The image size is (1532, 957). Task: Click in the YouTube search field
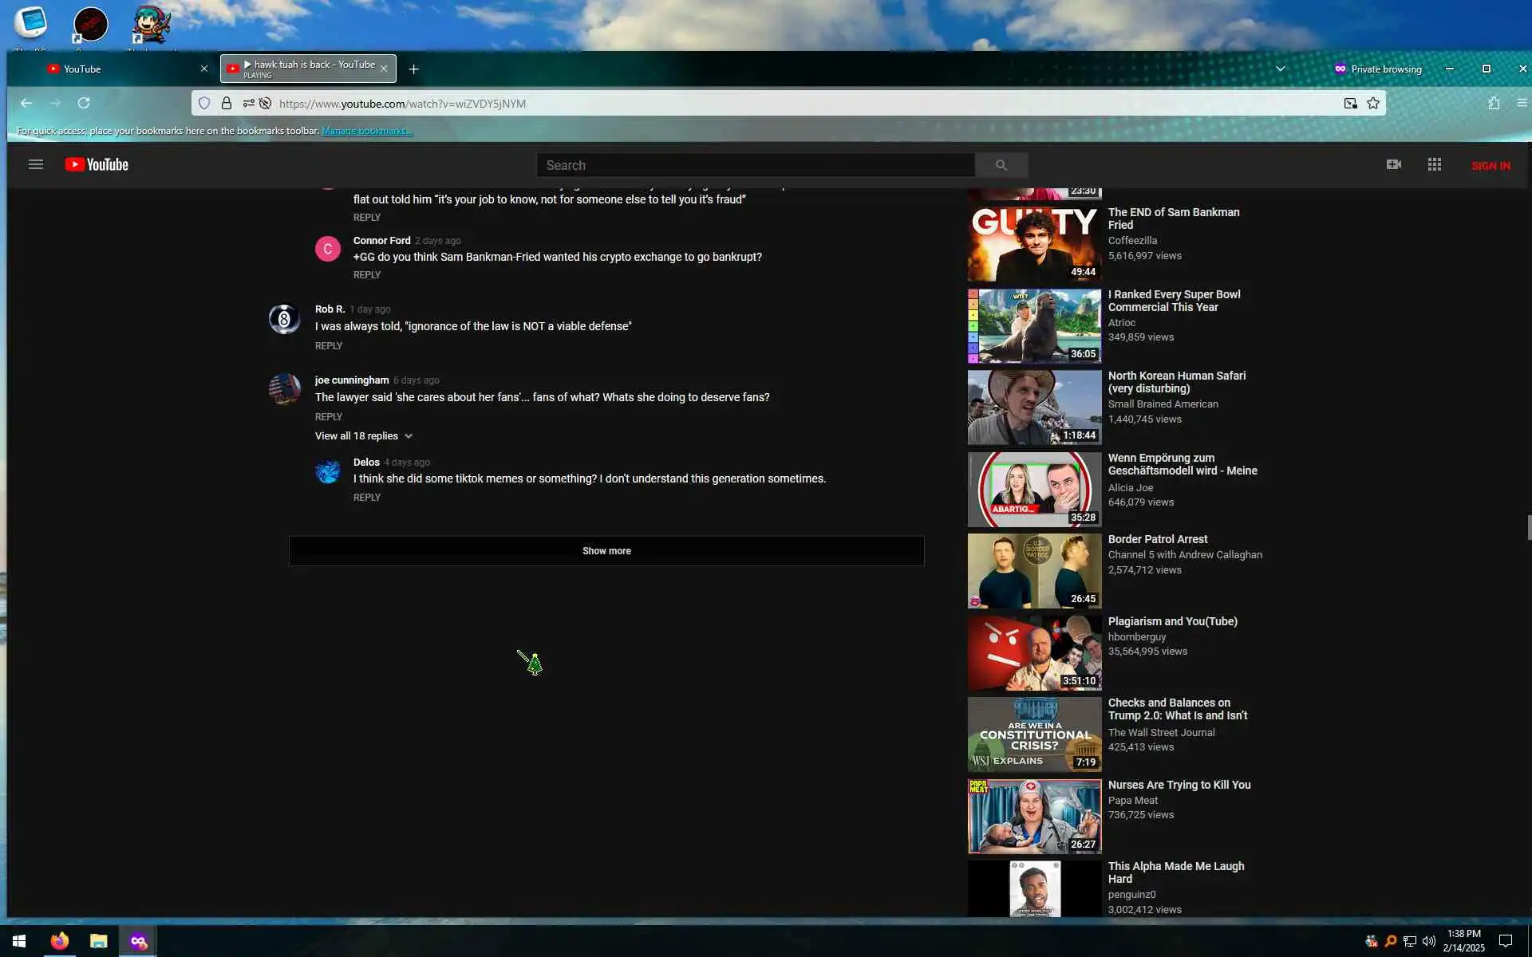click(754, 165)
